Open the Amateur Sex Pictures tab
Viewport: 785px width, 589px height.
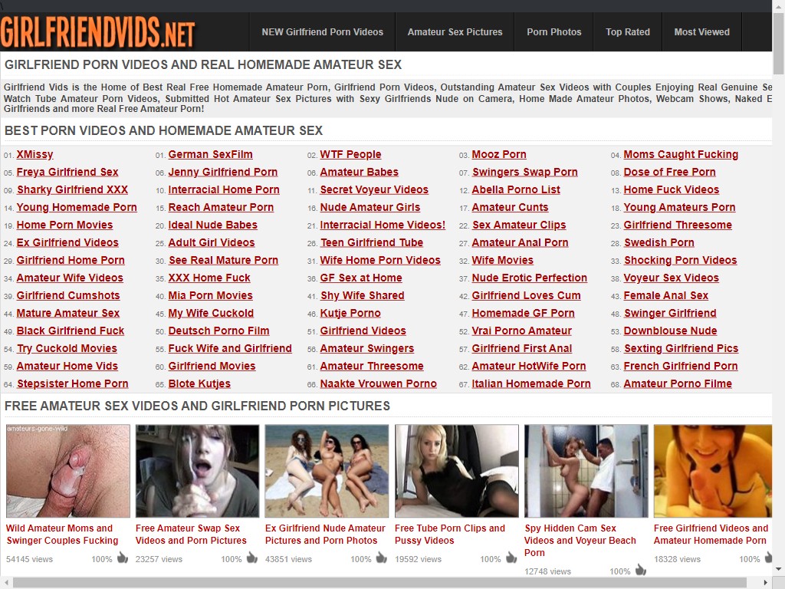[x=455, y=32]
